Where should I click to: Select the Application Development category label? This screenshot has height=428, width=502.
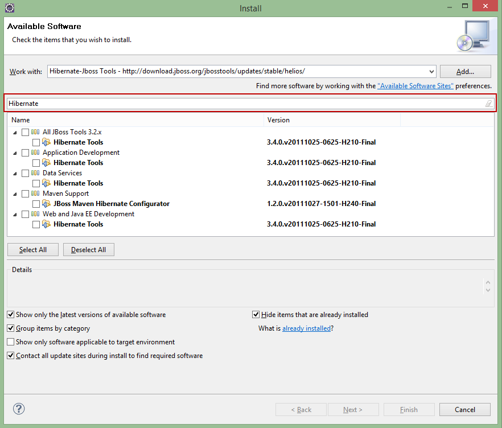click(81, 153)
